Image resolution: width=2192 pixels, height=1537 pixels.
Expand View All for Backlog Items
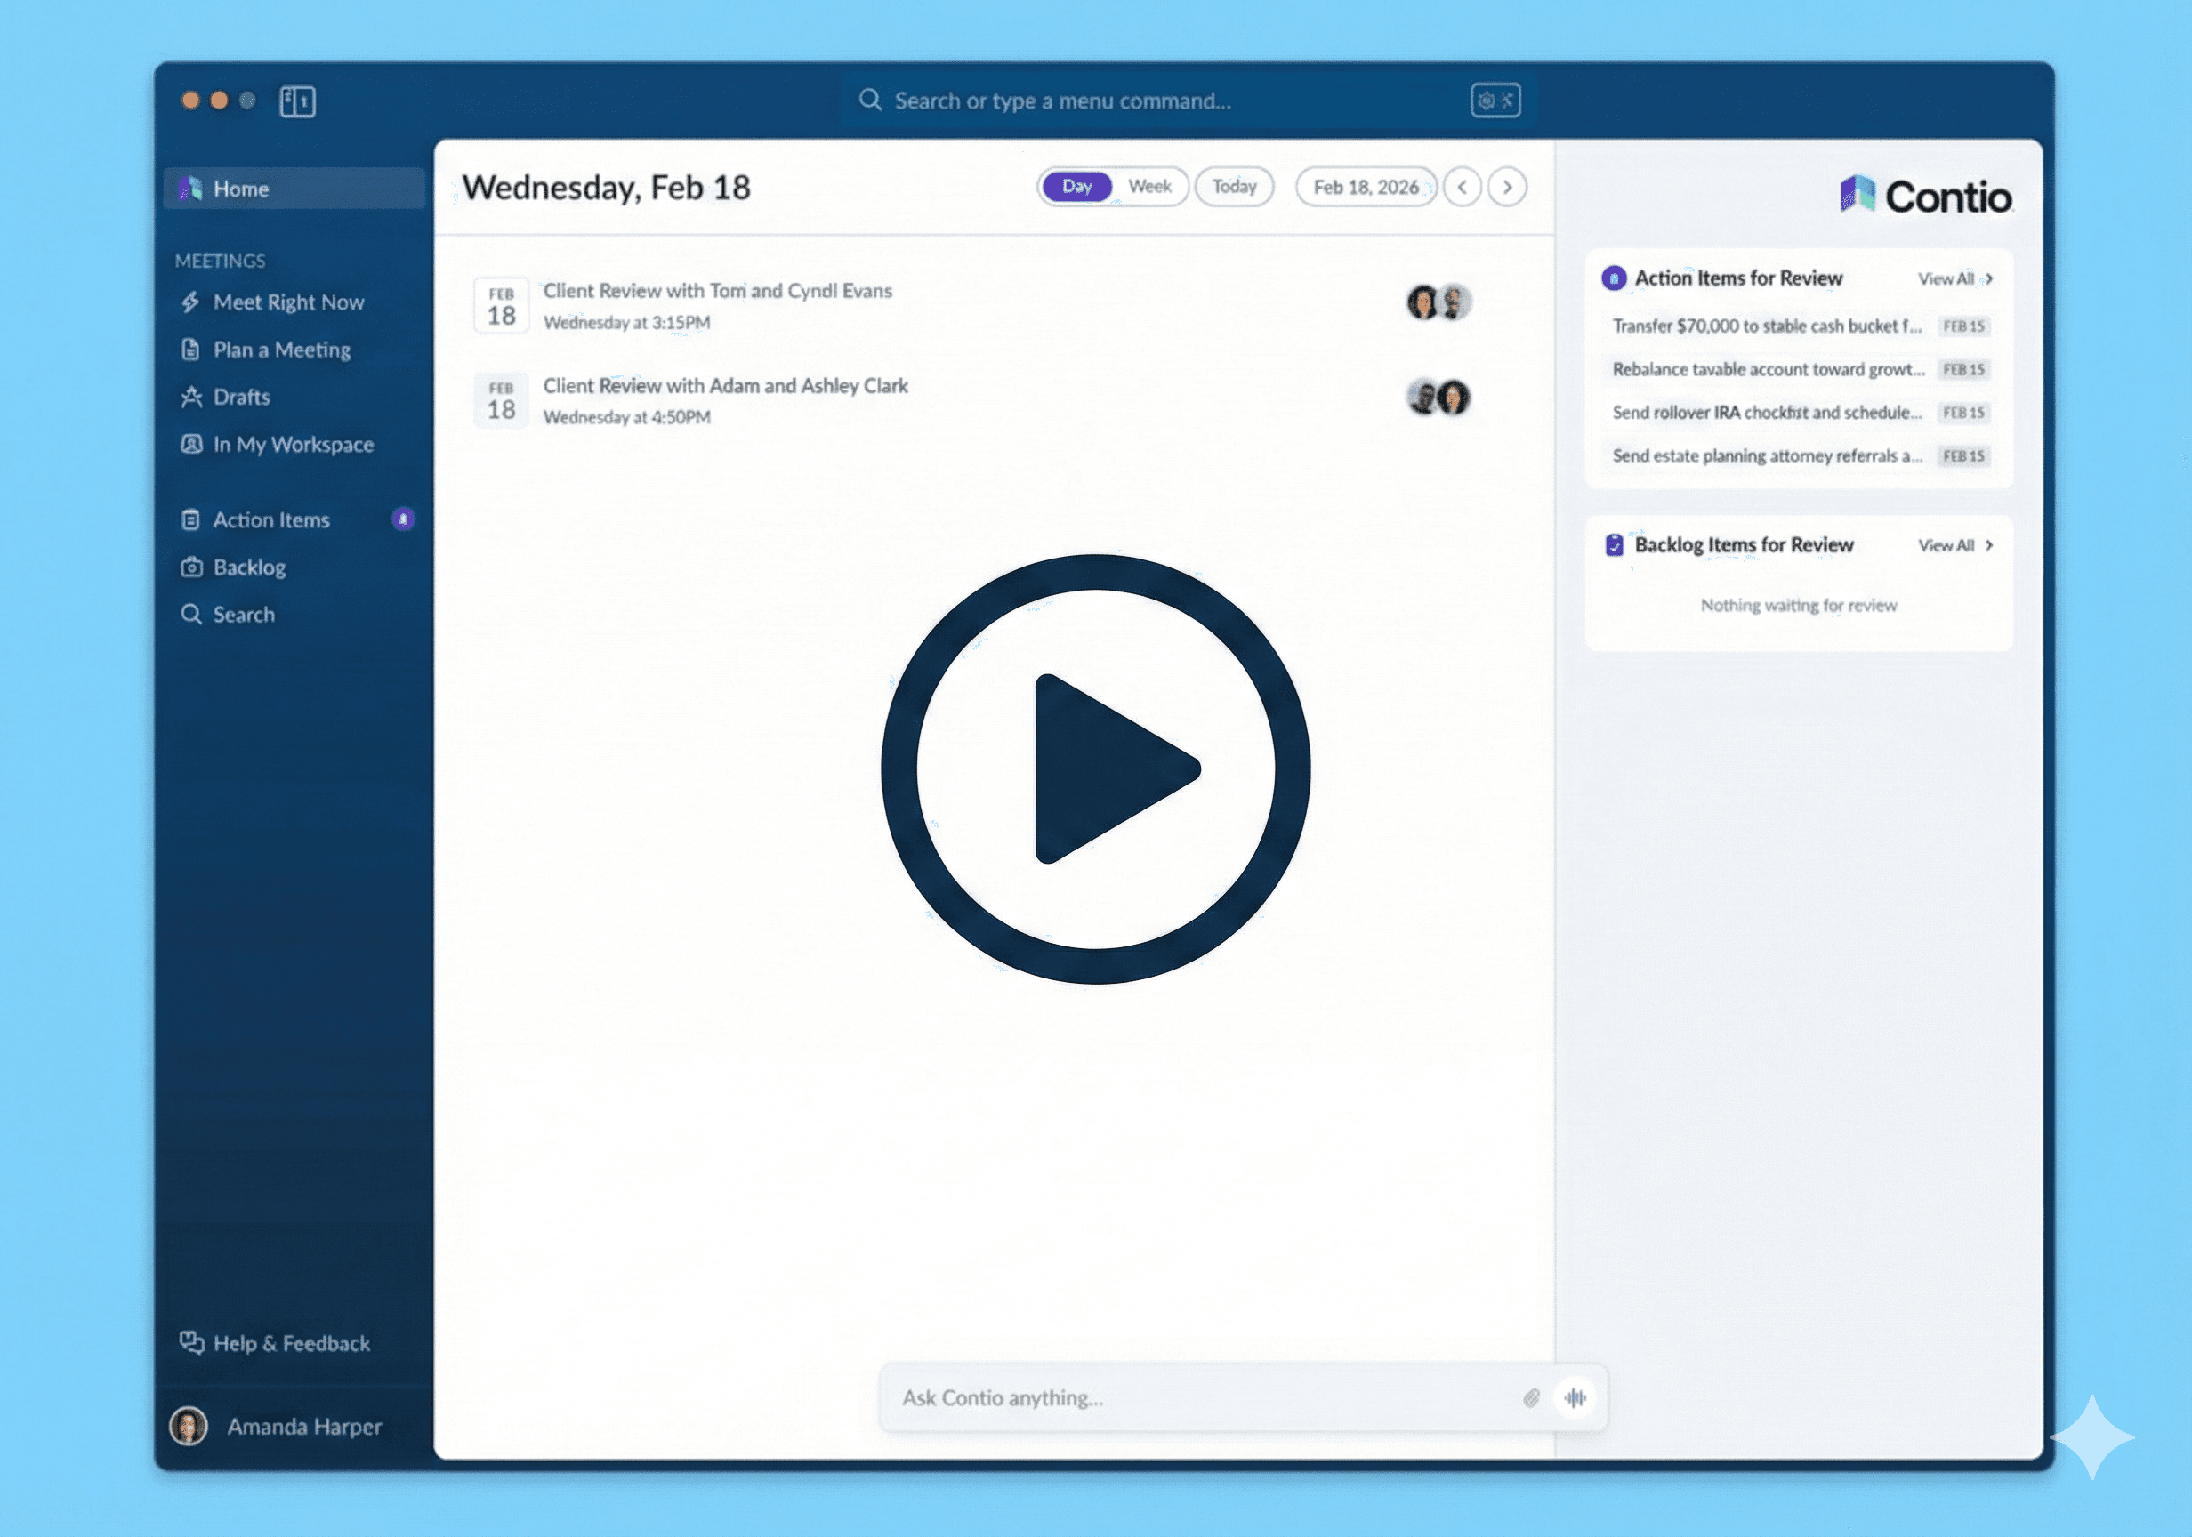pyautogui.click(x=1954, y=545)
